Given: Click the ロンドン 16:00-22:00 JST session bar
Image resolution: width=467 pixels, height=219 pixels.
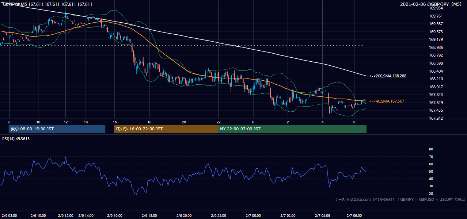Looking at the screenshot, I should 166,129.
